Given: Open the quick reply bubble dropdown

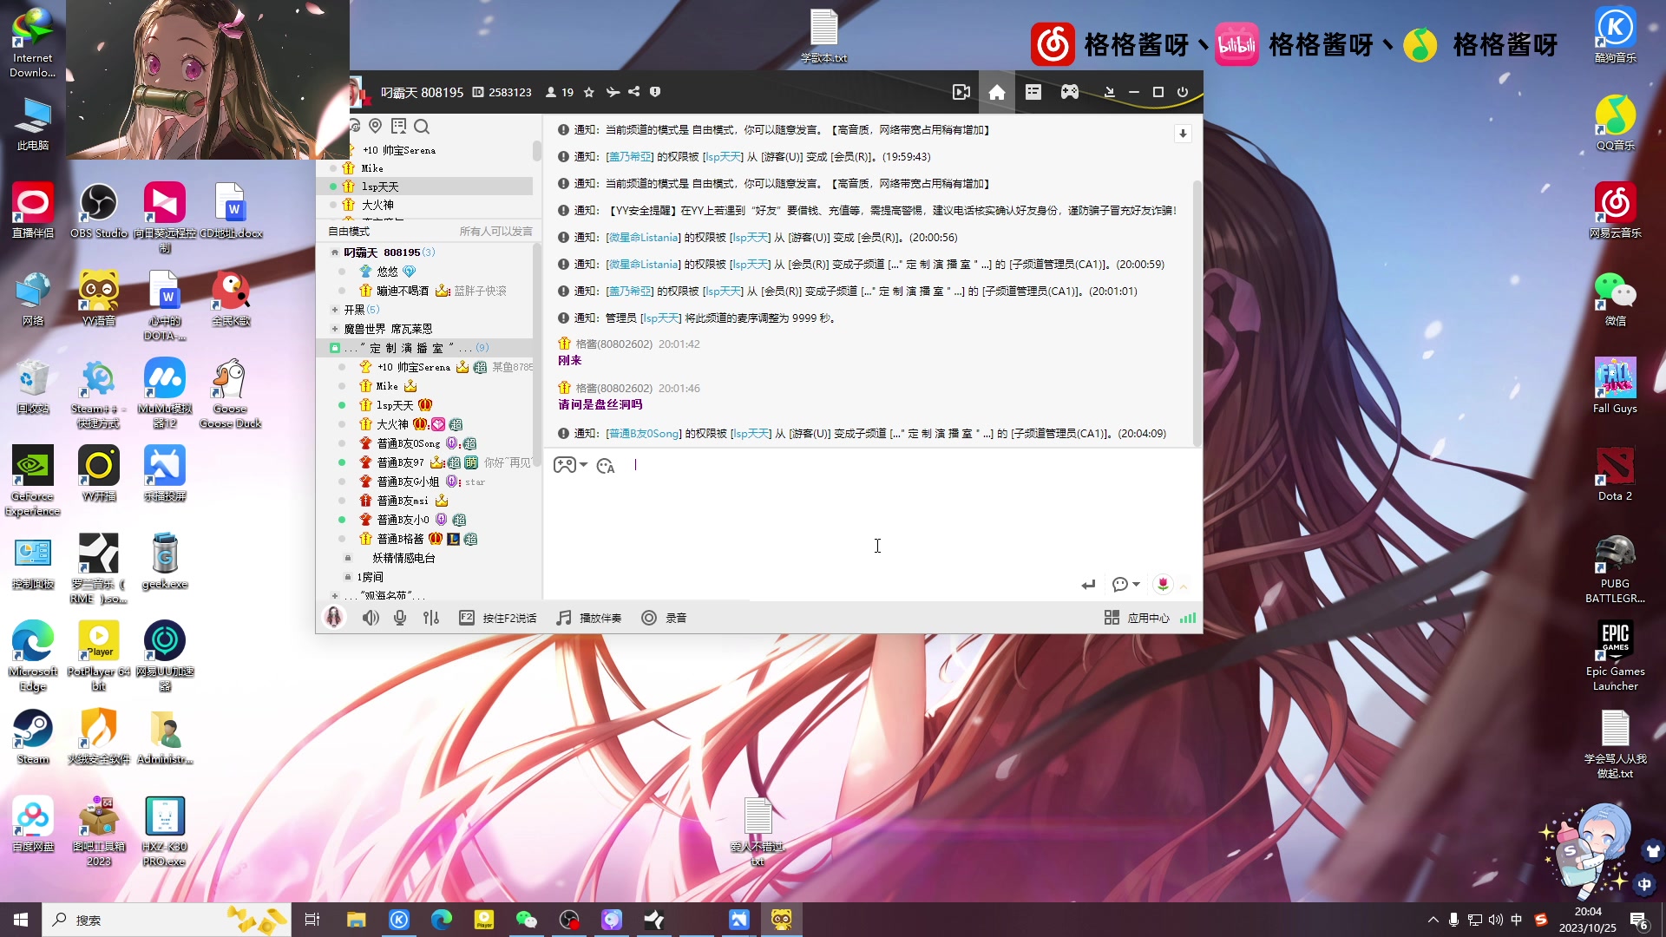Looking at the screenshot, I should click(x=1125, y=585).
